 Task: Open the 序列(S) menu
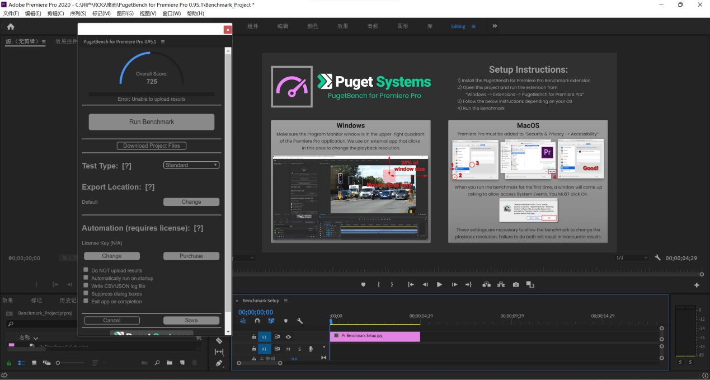point(78,13)
